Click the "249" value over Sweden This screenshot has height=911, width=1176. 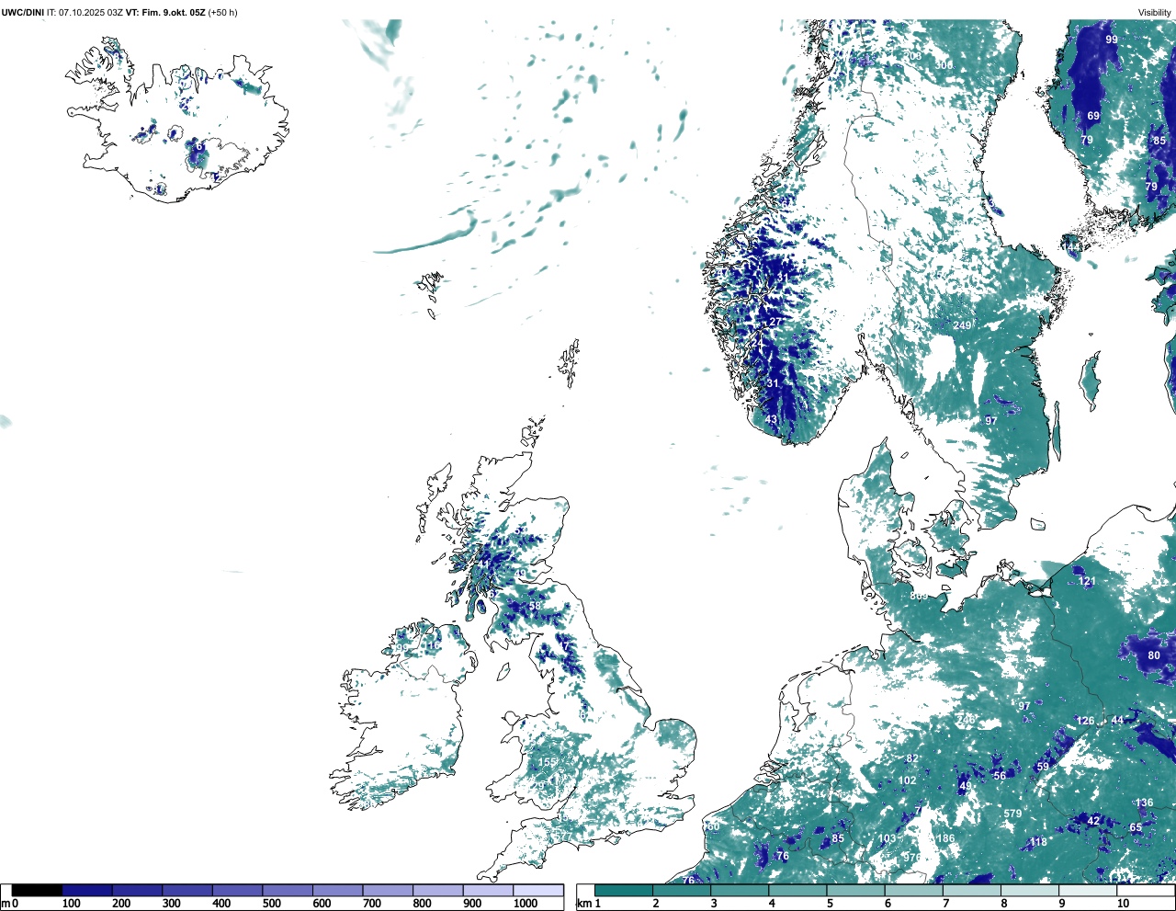click(962, 325)
